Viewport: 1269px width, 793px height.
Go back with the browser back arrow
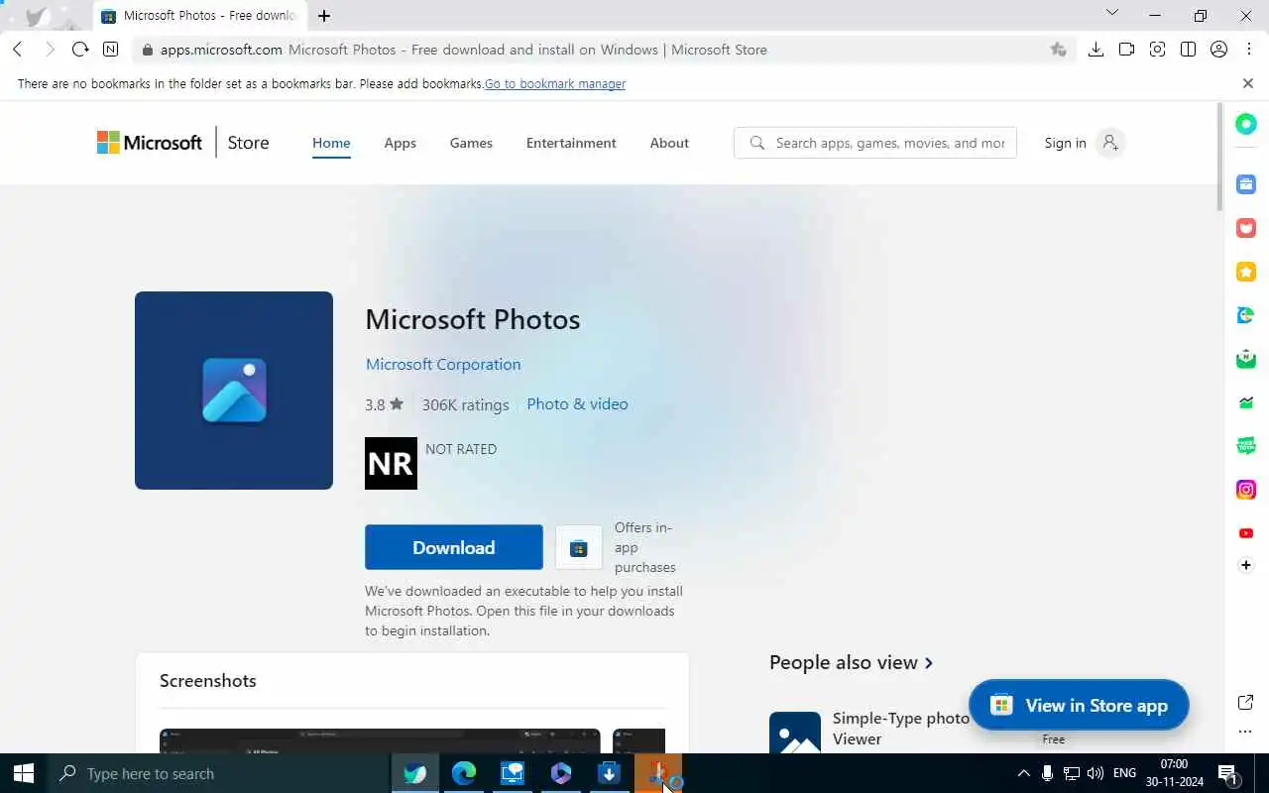click(18, 50)
